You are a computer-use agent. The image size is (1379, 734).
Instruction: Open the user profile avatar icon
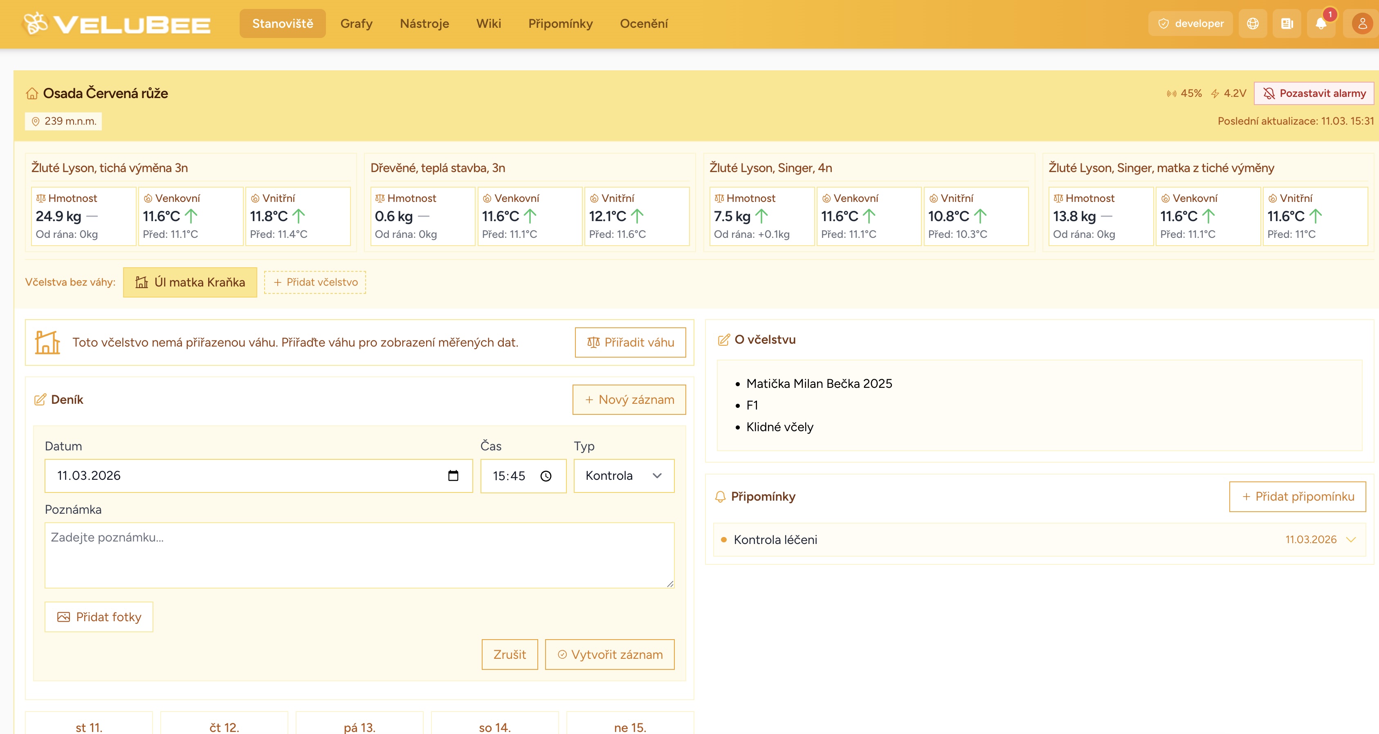click(x=1362, y=24)
